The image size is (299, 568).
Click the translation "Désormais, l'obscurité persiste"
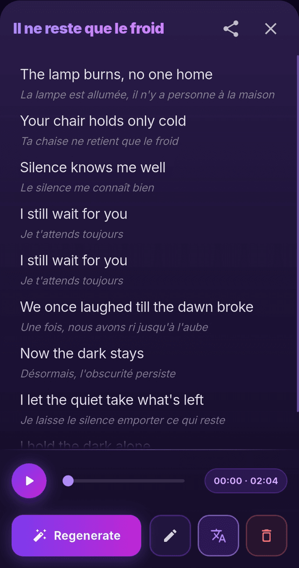coord(98,374)
